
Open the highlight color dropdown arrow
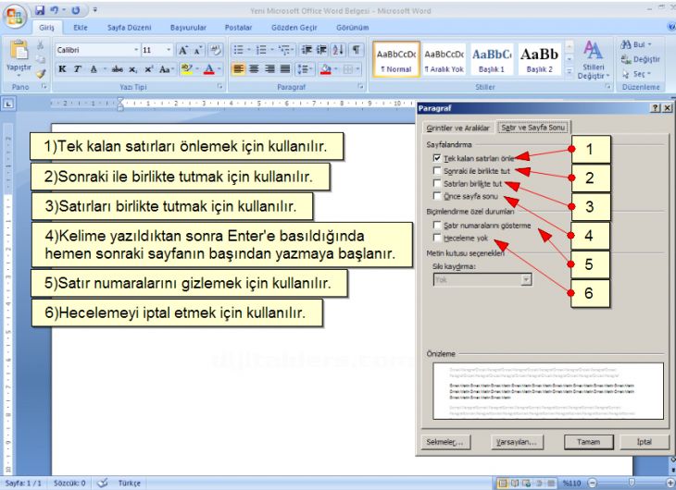[x=197, y=69]
